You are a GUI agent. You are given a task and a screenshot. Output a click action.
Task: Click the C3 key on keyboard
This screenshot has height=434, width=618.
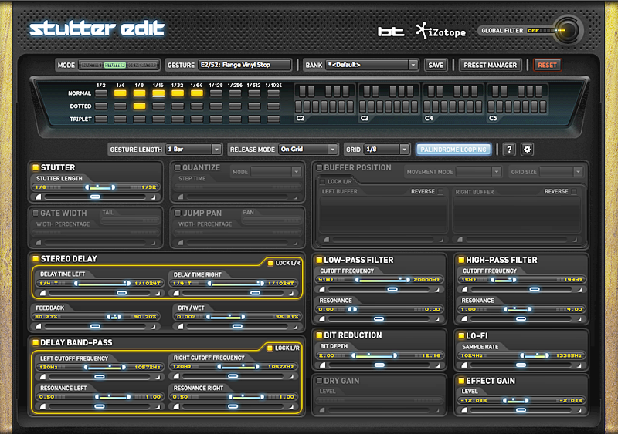pyautogui.click(x=362, y=107)
